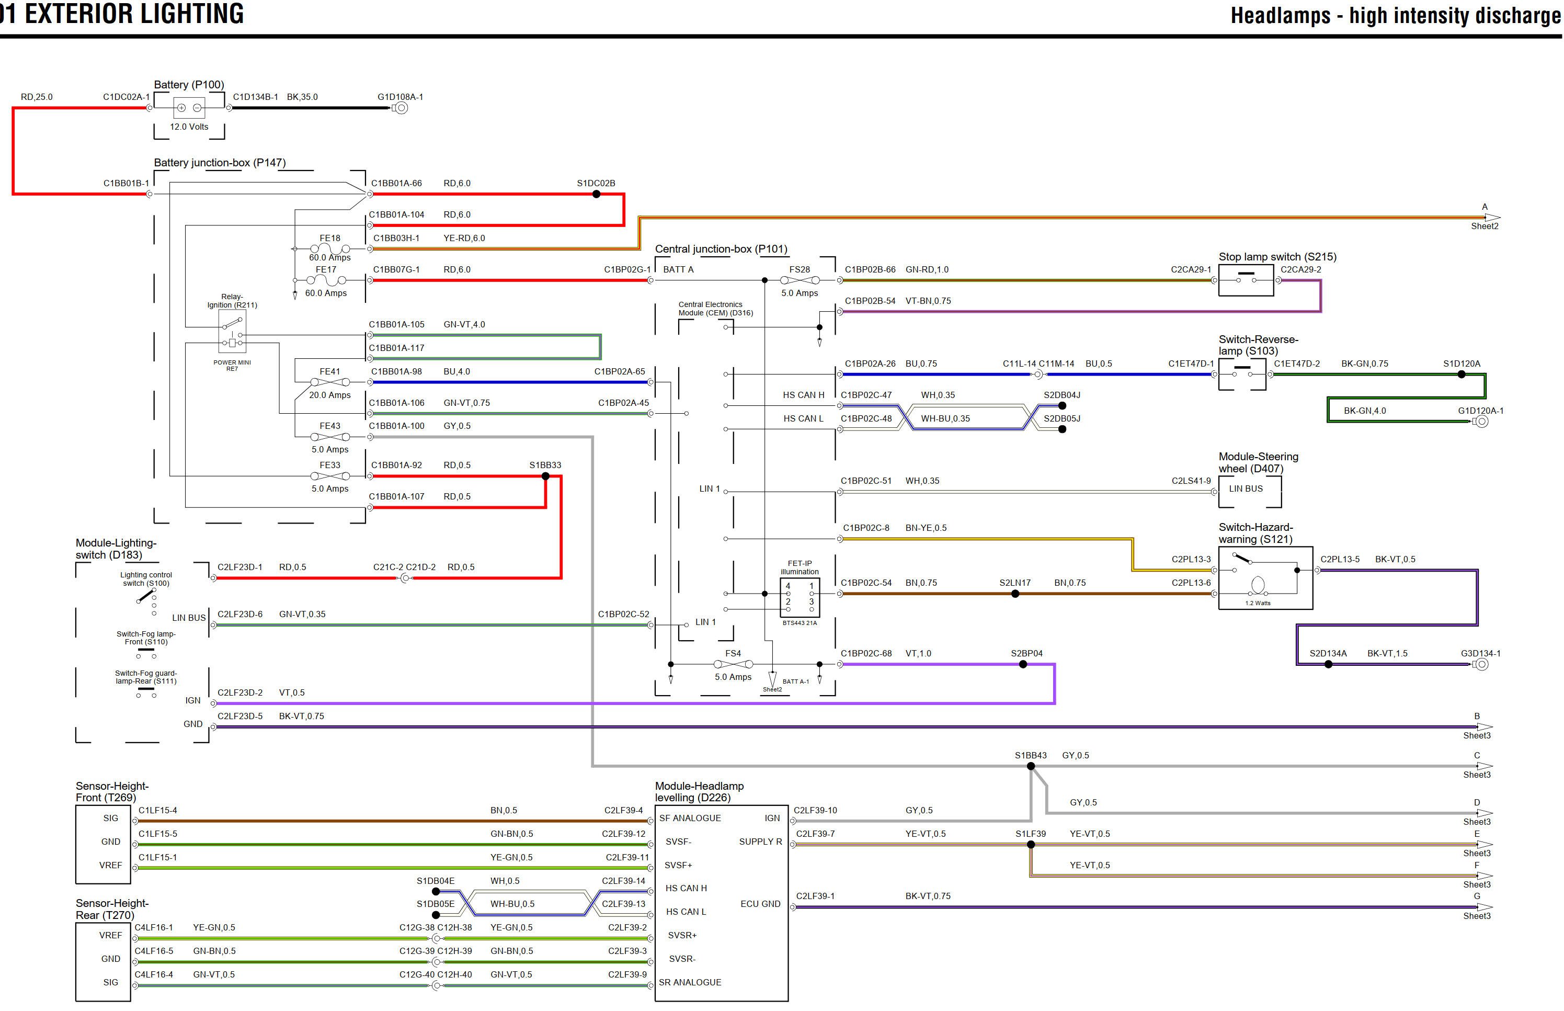
Task: Click the S1BB43 splice junction dot
Action: tap(1031, 766)
